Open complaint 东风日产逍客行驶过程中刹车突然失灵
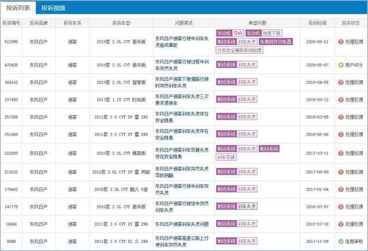Image resolution: width=368 pixels, height=251 pixels. coord(182,65)
